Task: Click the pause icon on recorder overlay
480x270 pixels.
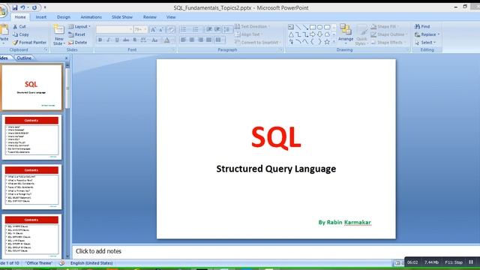Action: click(471, 262)
